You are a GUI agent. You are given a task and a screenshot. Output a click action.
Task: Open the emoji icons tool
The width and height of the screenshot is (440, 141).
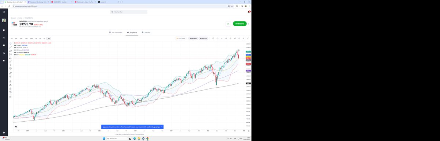tap(10, 68)
